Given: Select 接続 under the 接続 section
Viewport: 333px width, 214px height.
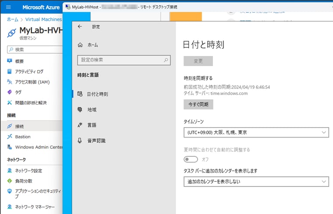Looking at the screenshot, I should pos(32,126).
